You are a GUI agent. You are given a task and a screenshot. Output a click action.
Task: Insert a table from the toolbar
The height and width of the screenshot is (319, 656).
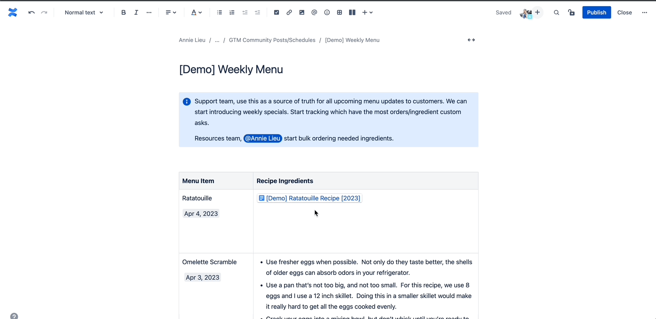coord(339,13)
